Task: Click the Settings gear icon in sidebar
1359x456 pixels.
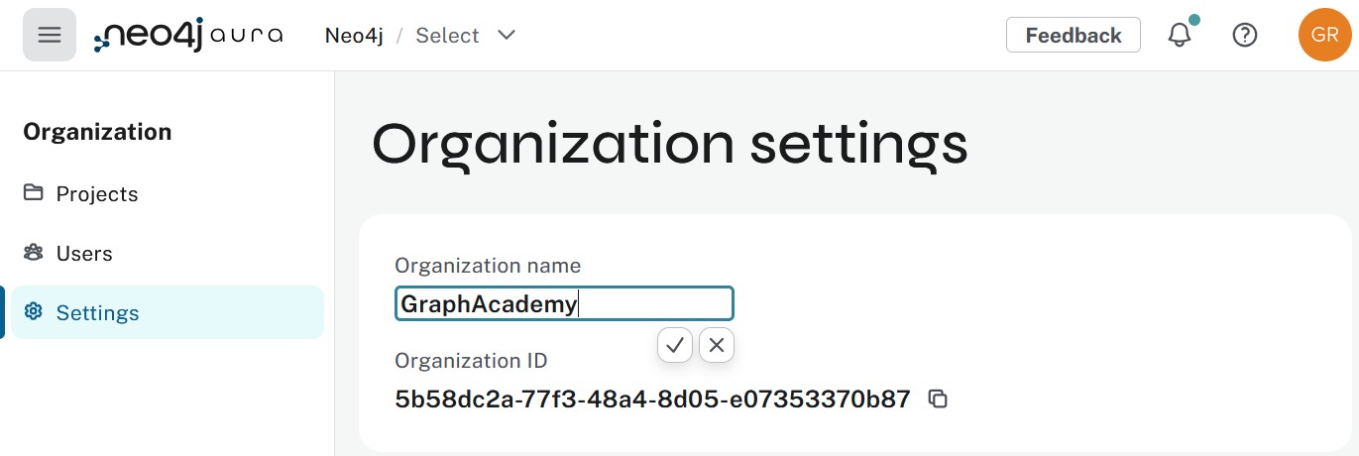Action: (34, 312)
